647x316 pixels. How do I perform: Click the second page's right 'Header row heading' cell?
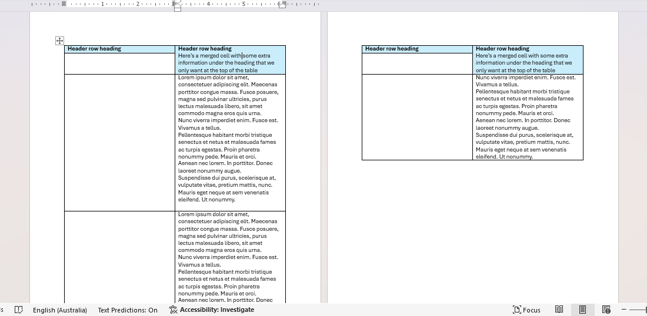point(502,49)
